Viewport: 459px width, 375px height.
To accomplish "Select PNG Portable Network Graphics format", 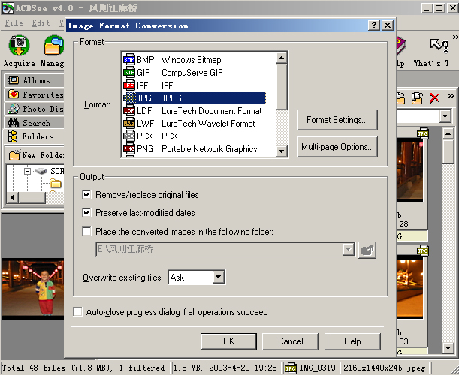I will click(195, 149).
